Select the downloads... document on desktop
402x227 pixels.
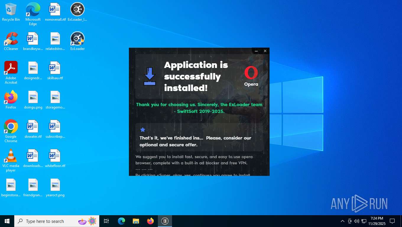[33, 158]
